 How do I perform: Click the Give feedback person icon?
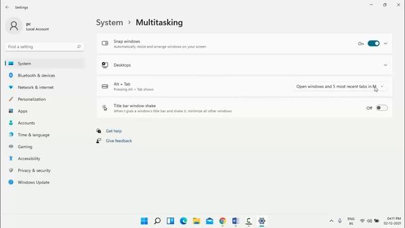tap(99, 141)
